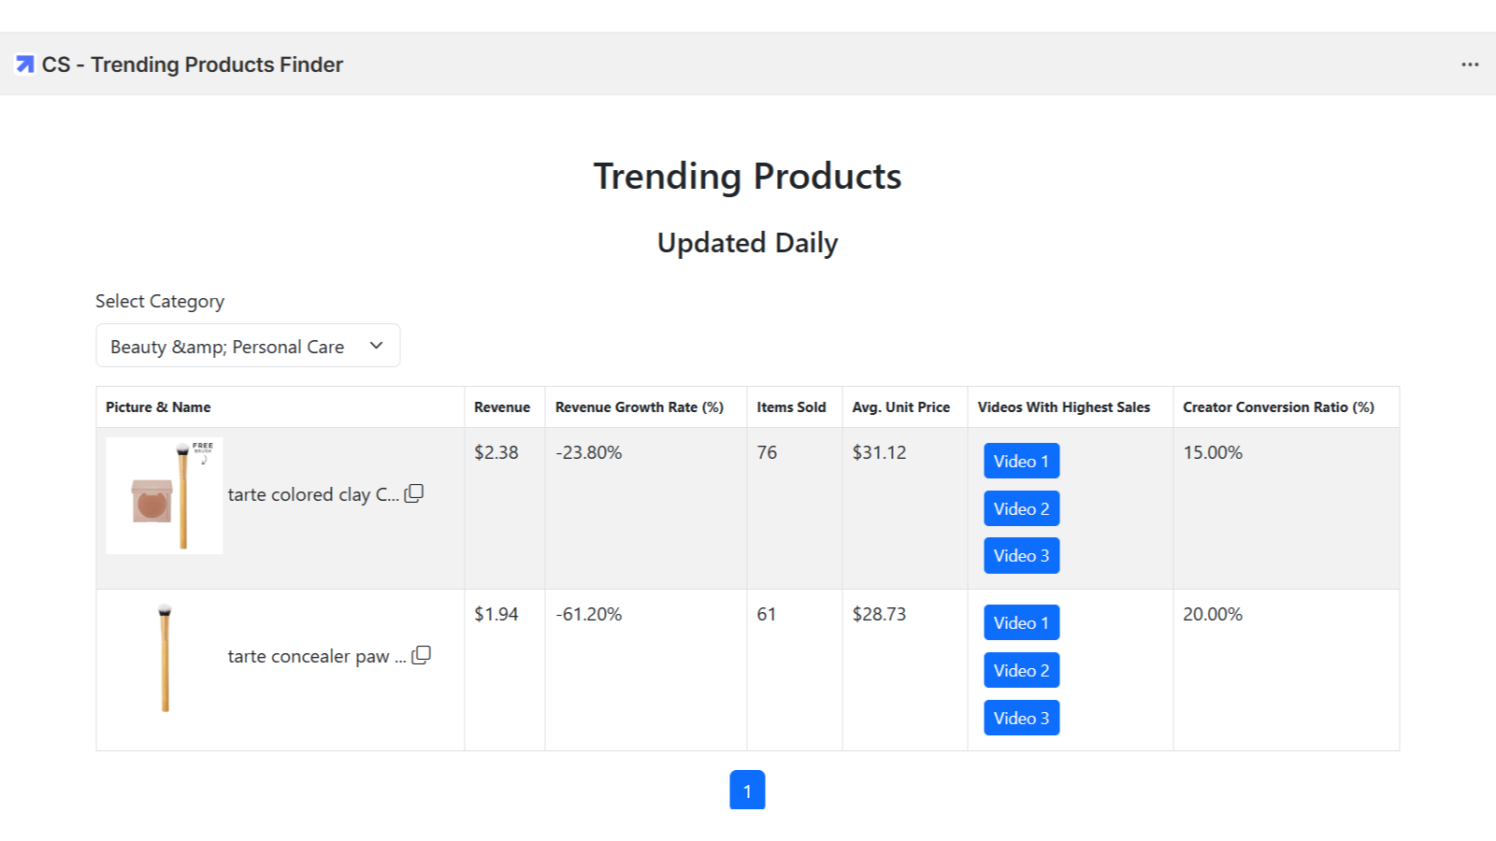Click Creator Conversion Ratio (%) header
Screen dimensions: 1496x841
1278,407
